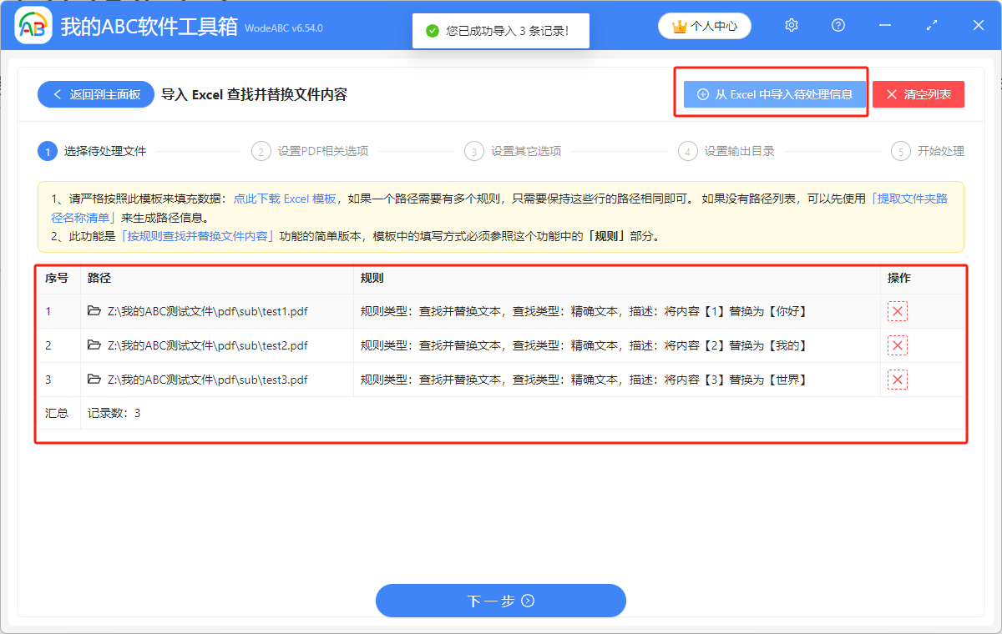Screen dimensions: 1002x634
Task: Remove the test2.pdf rule entry
Action: [898, 345]
